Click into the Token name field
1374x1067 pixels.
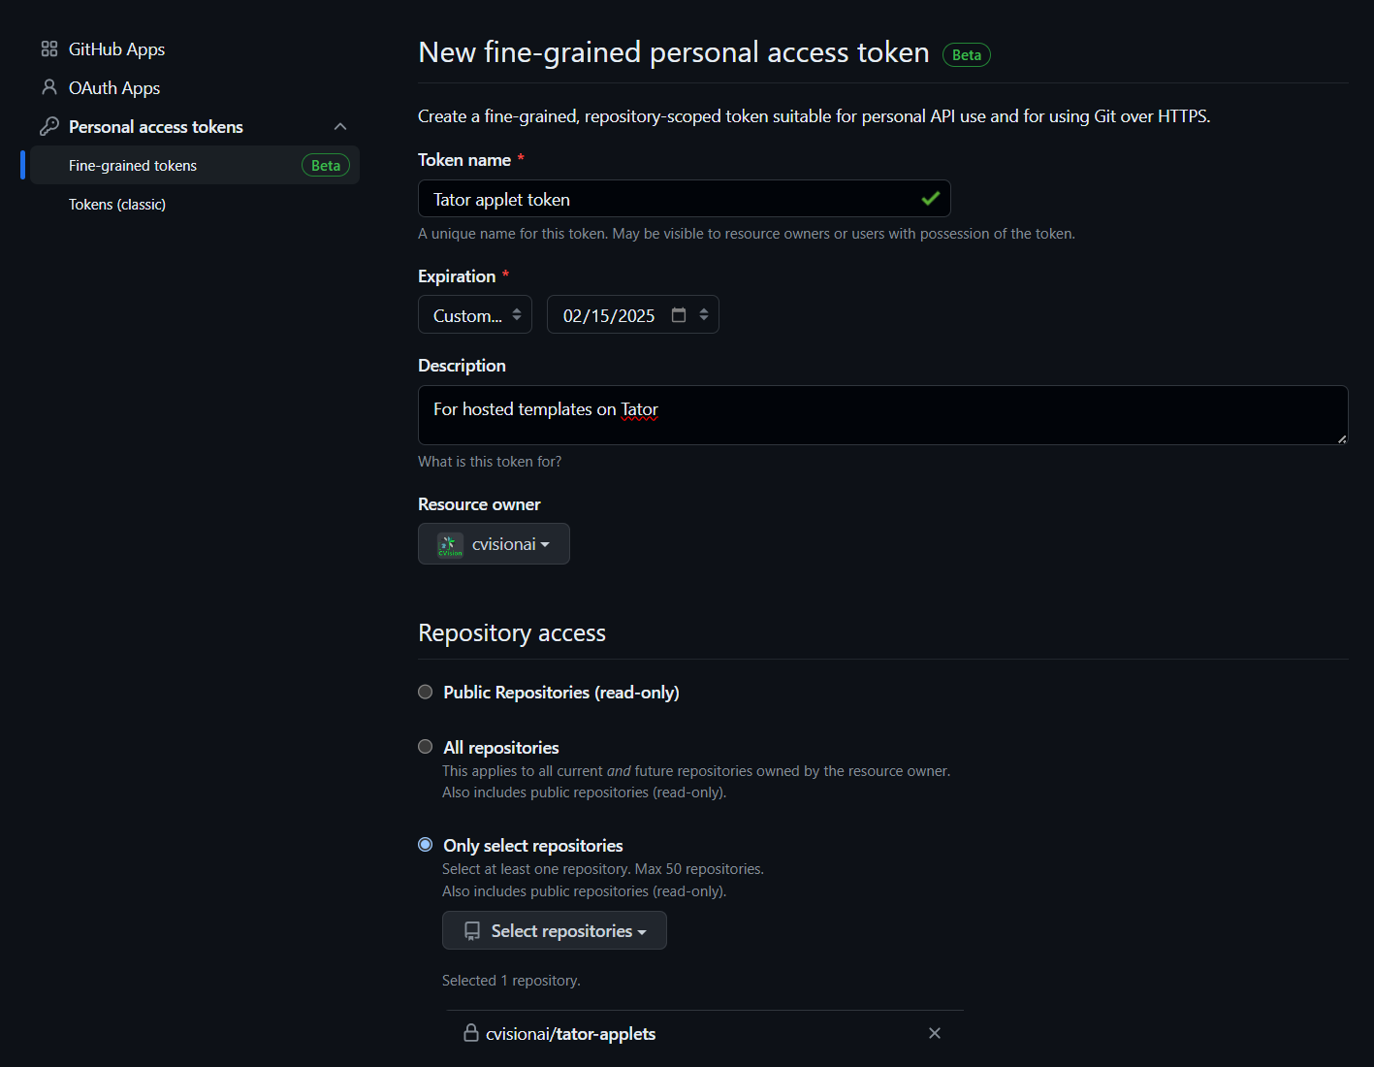685,199
